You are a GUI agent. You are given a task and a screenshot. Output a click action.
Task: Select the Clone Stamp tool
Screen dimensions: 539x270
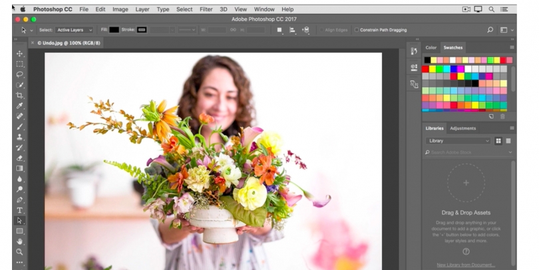pyautogui.click(x=19, y=137)
